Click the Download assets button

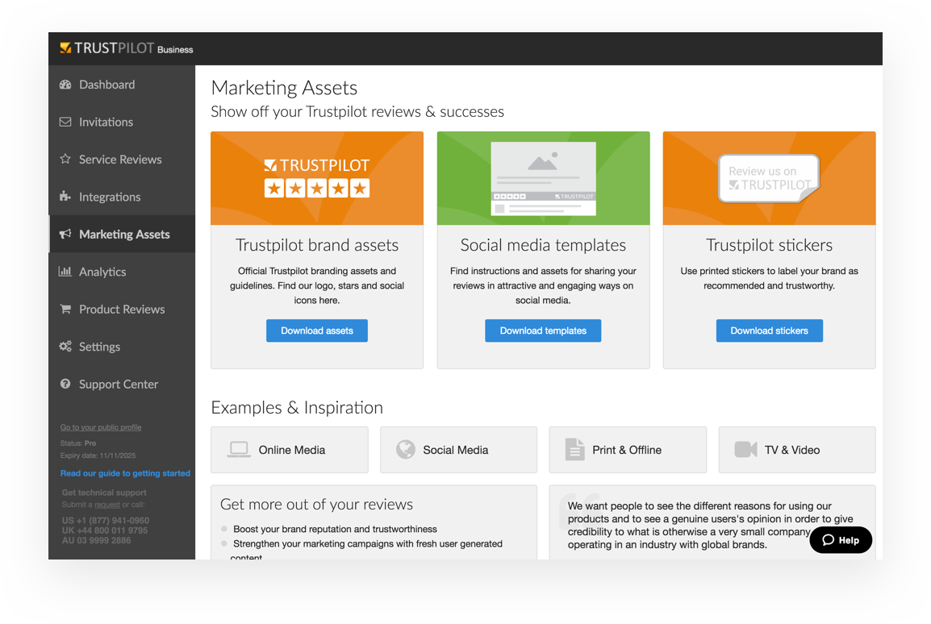317,331
